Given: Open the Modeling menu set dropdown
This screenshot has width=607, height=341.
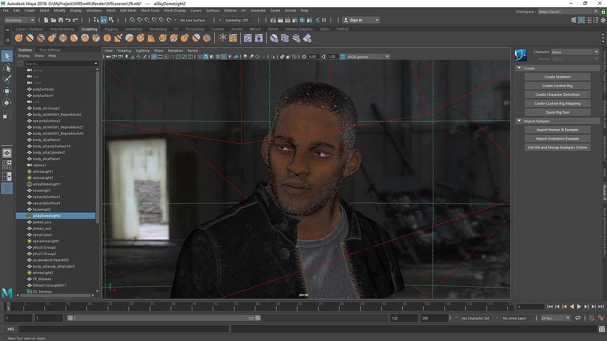Looking at the screenshot, I should 19,20.
